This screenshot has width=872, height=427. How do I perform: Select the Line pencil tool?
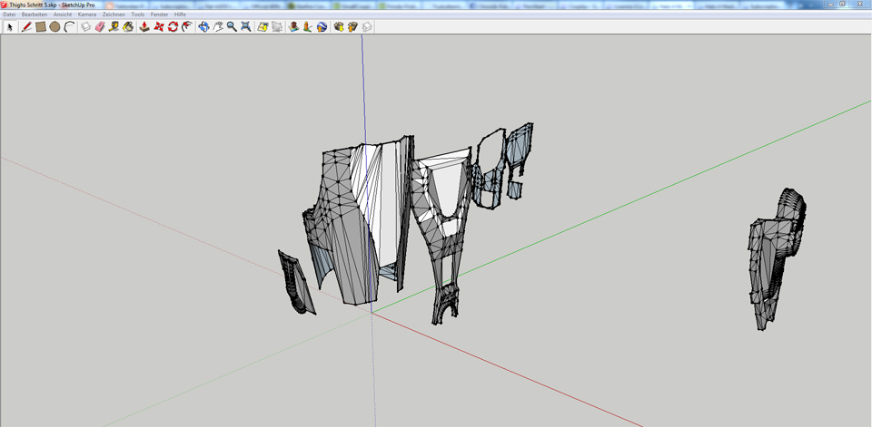pyautogui.click(x=26, y=26)
